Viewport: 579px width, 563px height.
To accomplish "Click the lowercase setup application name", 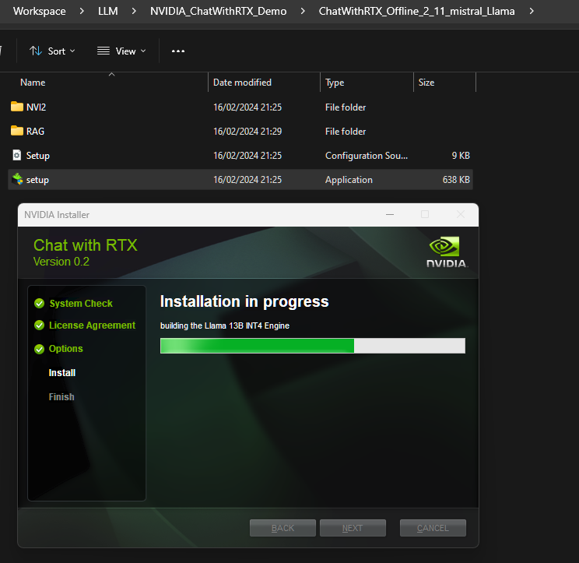I will point(37,180).
